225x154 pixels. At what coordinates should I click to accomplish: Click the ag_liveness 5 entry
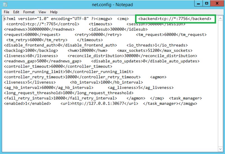click(x=140, y=88)
